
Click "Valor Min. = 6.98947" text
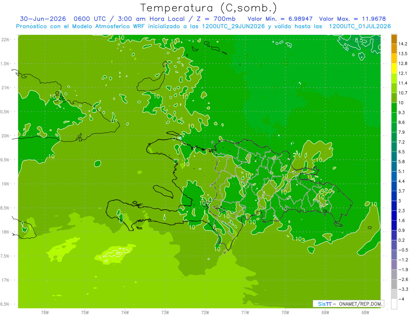click(x=280, y=19)
